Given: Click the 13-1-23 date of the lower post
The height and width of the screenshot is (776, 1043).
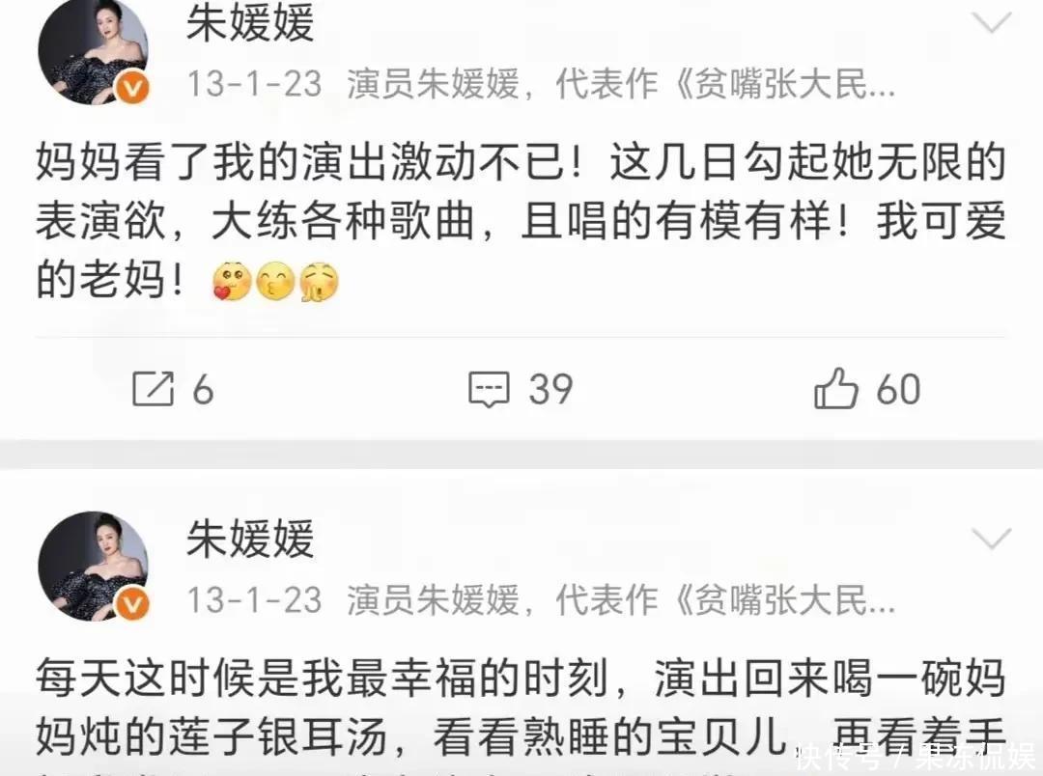Looking at the screenshot, I should tap(254, 599).
